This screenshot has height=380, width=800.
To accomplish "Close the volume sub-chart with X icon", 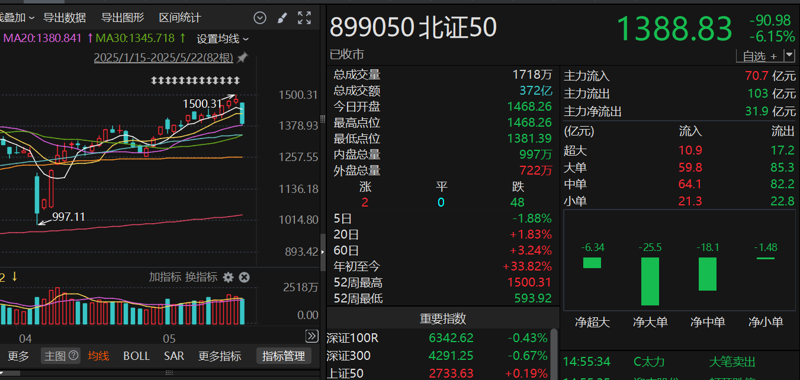I will 244,277.
